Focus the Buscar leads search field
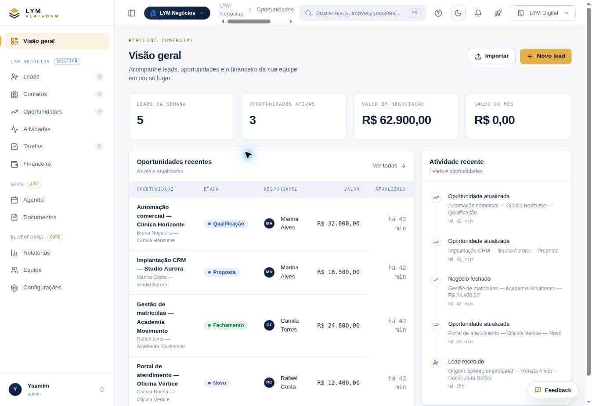The image size is (592, 406). (x=362, y=13)
